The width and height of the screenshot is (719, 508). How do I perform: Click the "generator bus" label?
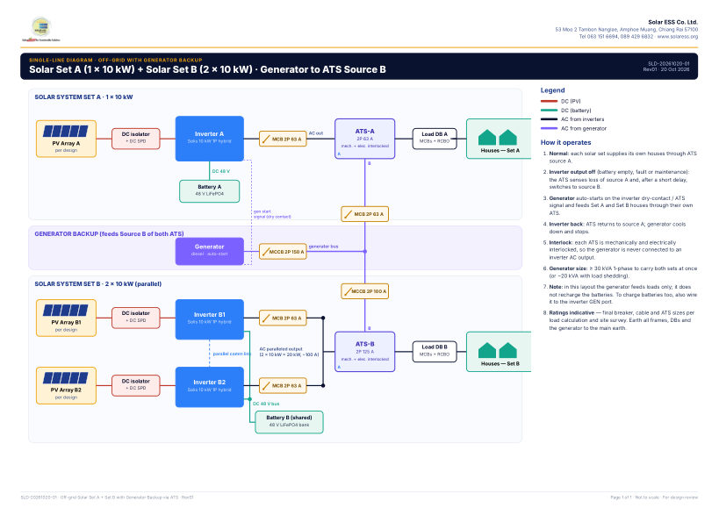(323, 247)
